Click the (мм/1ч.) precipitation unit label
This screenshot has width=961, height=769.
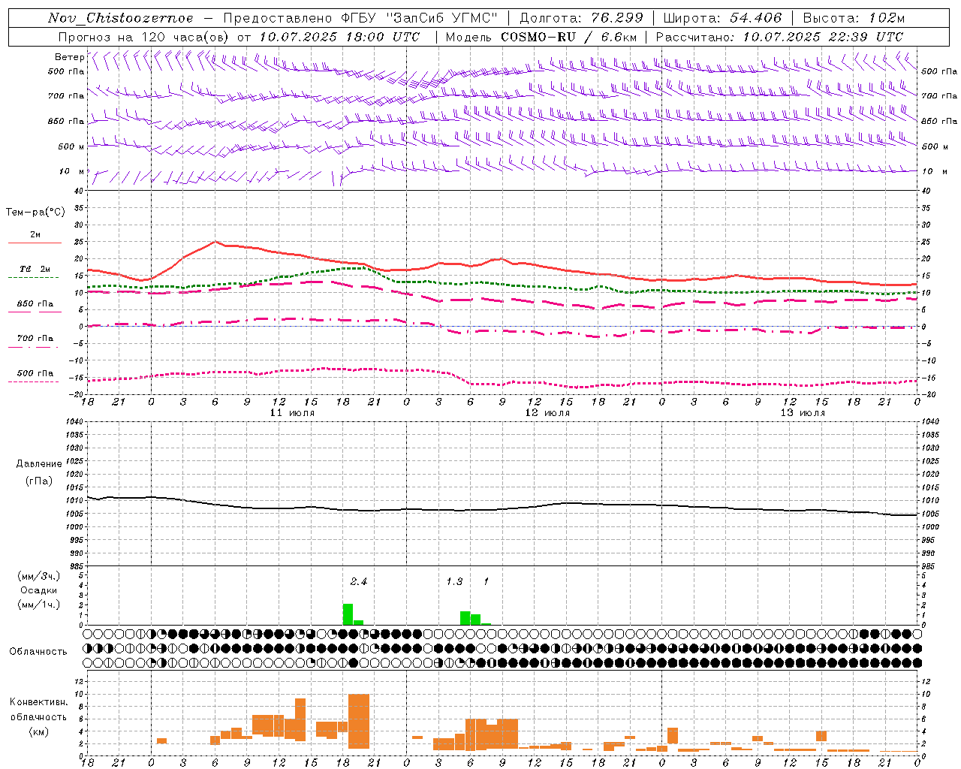point(38,605)
